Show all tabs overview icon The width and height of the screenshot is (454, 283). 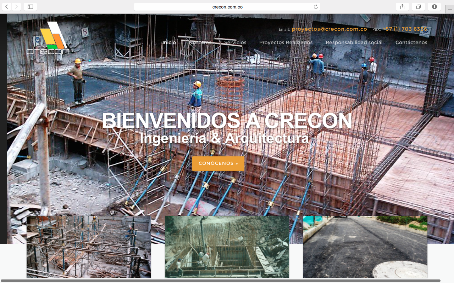419,7
